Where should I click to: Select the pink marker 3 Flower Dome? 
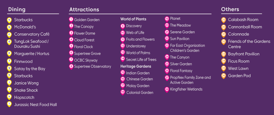pos(71,33)
